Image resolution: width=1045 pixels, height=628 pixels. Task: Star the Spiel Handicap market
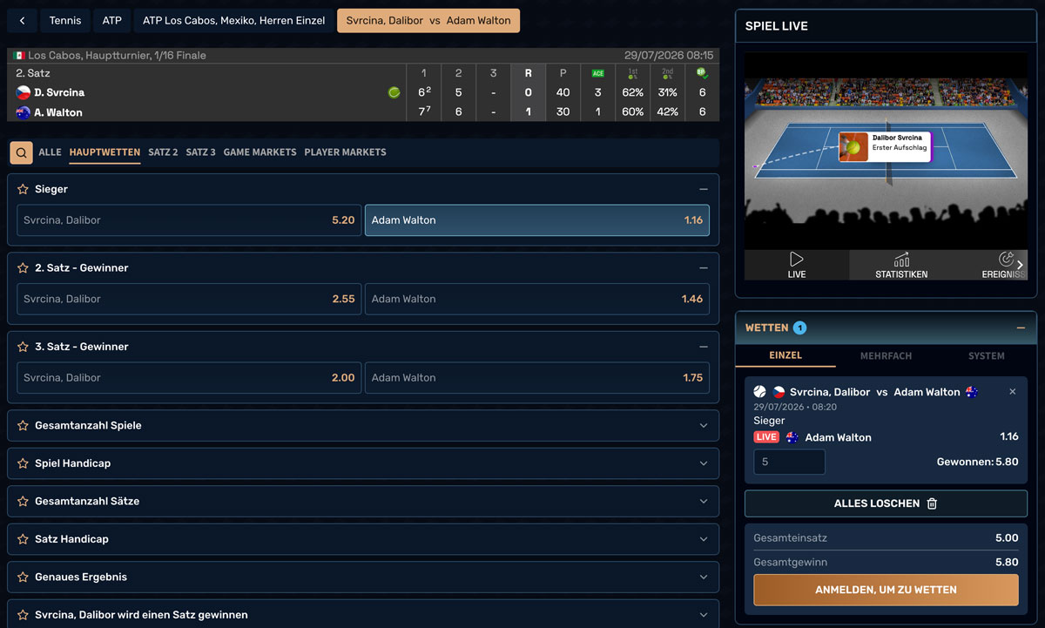[24, 463]
